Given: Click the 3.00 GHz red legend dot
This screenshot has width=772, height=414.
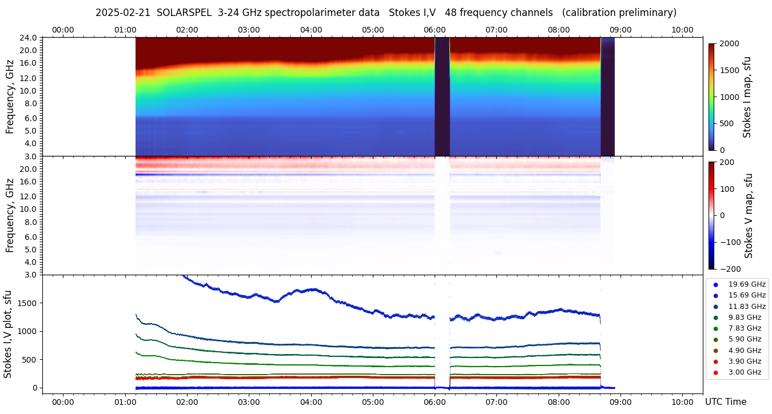Looking at the screenshot, I should click(715, 372).
